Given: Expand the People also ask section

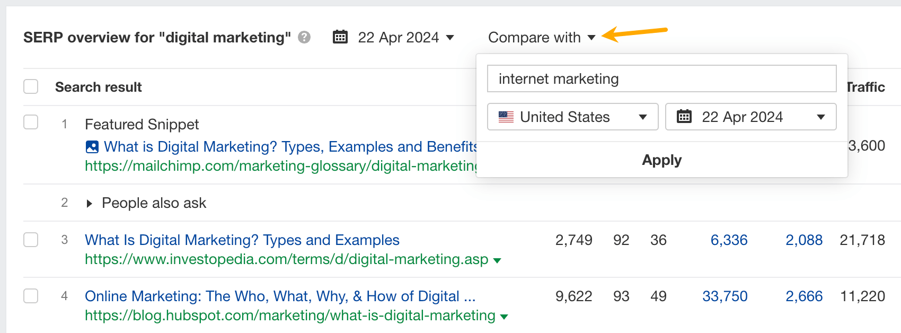Looking at the screenshot, I should 89,203.
